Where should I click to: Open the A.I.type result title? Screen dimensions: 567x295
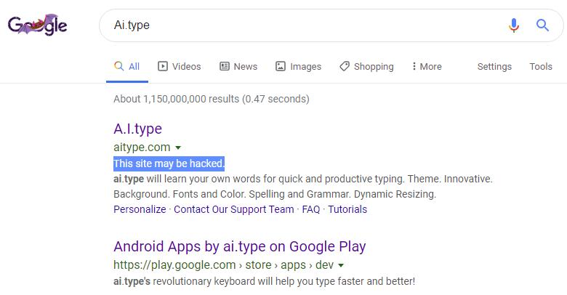click(x=138, y=129)
